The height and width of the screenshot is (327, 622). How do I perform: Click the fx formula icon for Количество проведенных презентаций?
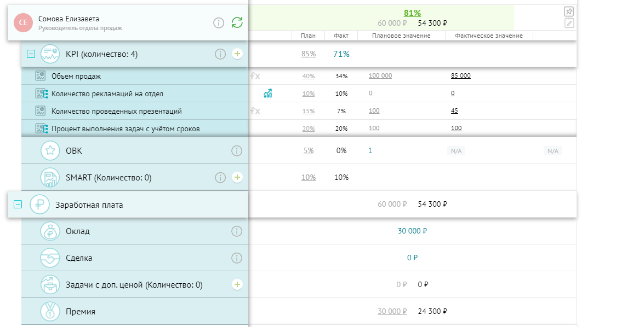(255, 111)
